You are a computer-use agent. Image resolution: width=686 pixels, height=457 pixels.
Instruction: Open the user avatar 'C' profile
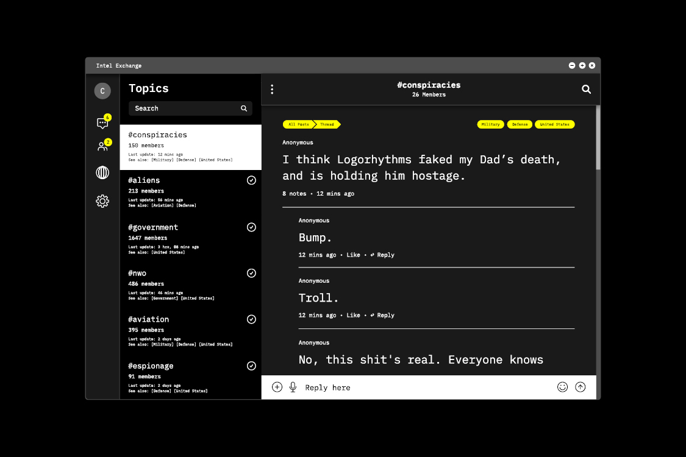[102, 91]
